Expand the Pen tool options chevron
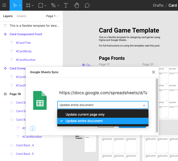 [58, 5]
